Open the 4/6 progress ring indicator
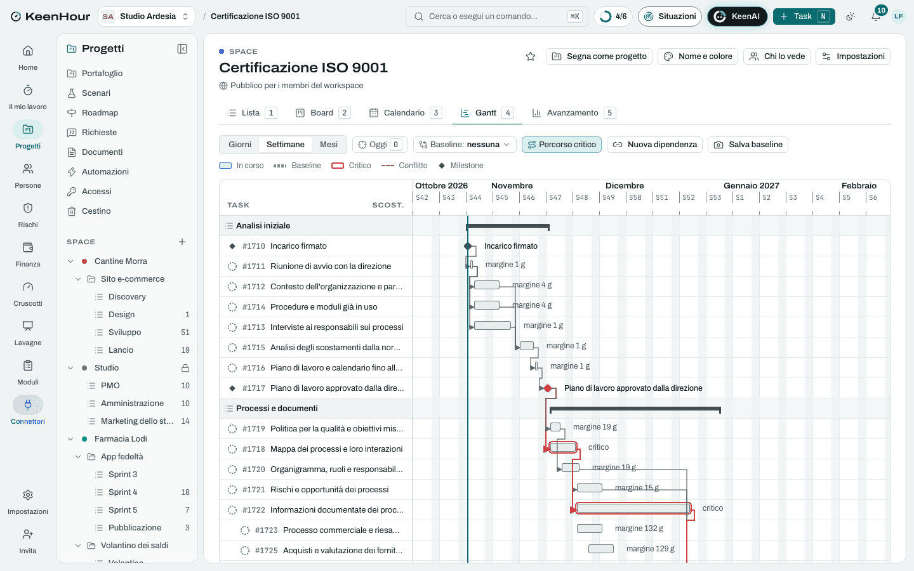914x571 pixels. coord(613,16)
